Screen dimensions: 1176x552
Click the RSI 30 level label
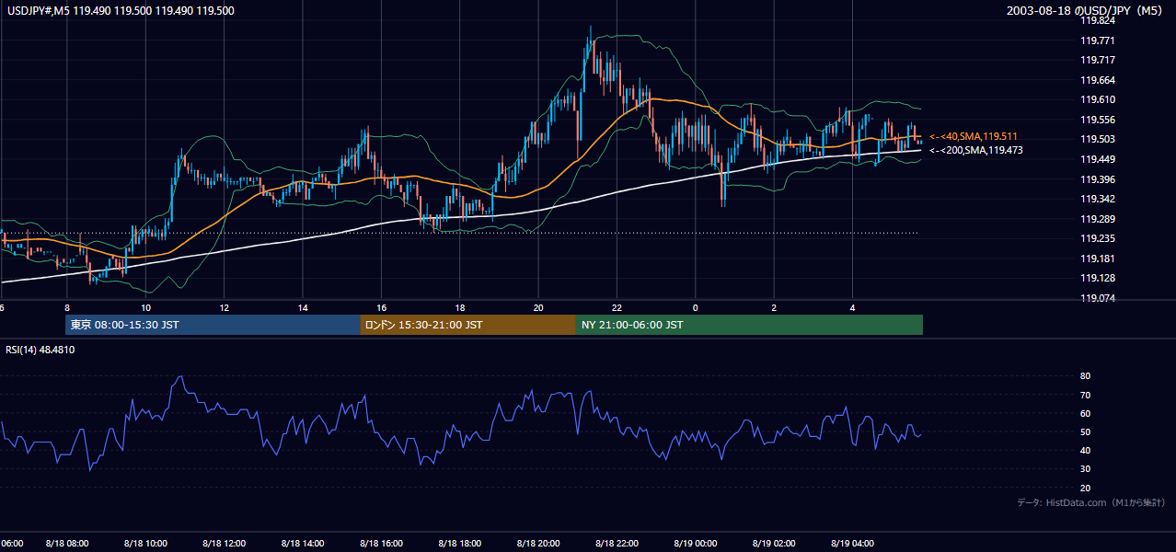pos(1086,469)
